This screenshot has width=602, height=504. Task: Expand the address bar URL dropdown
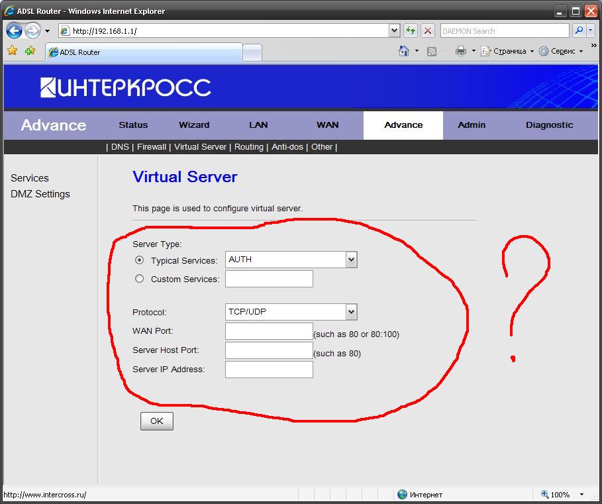pyautogui.click(x=395, y=30)
